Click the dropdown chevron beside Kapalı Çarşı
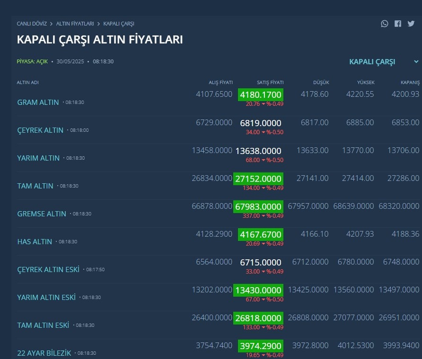The image size is (422, 359). pos(416,62)
